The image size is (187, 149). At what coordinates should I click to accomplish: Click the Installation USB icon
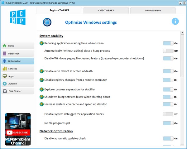tap(5, 53)
